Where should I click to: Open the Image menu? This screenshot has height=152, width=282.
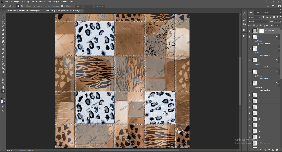pos(17,2)
